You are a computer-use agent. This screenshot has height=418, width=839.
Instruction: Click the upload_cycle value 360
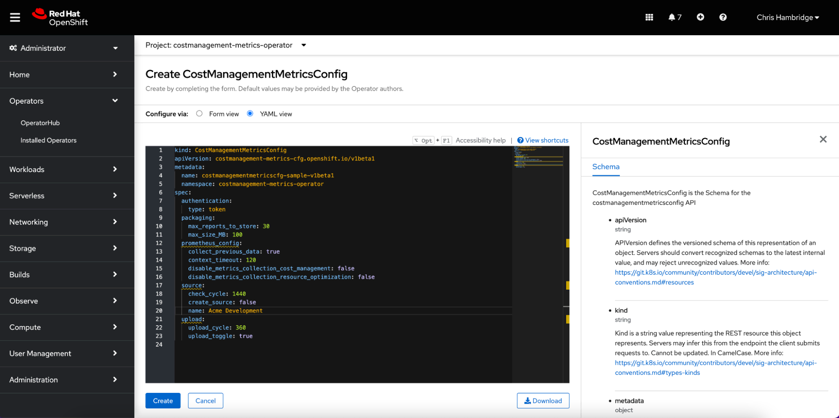[x=240, y=327]
